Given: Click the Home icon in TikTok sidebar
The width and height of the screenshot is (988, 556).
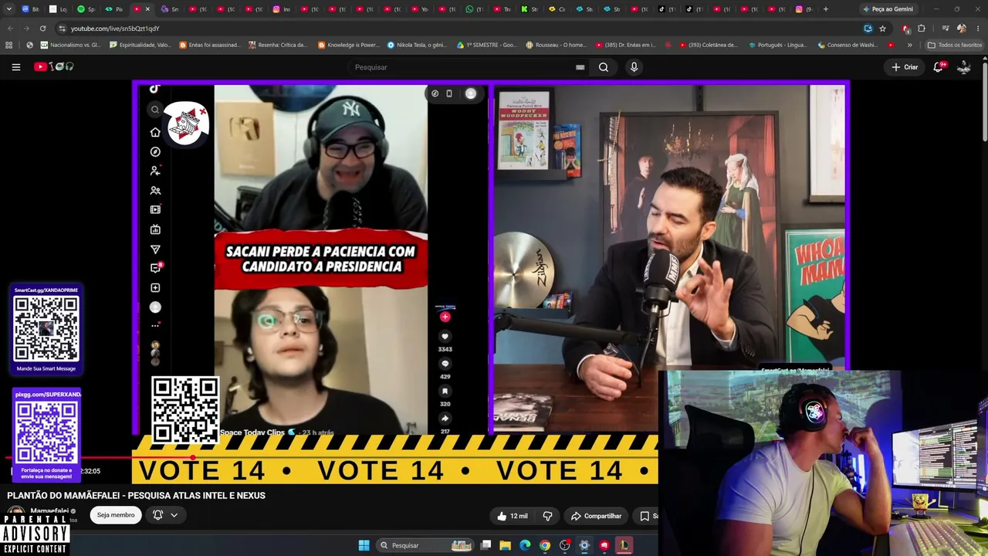Looking at the screenshot, I should coord(155,132).
